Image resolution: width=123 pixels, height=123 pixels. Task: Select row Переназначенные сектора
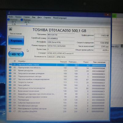click(x=57, y=77)
